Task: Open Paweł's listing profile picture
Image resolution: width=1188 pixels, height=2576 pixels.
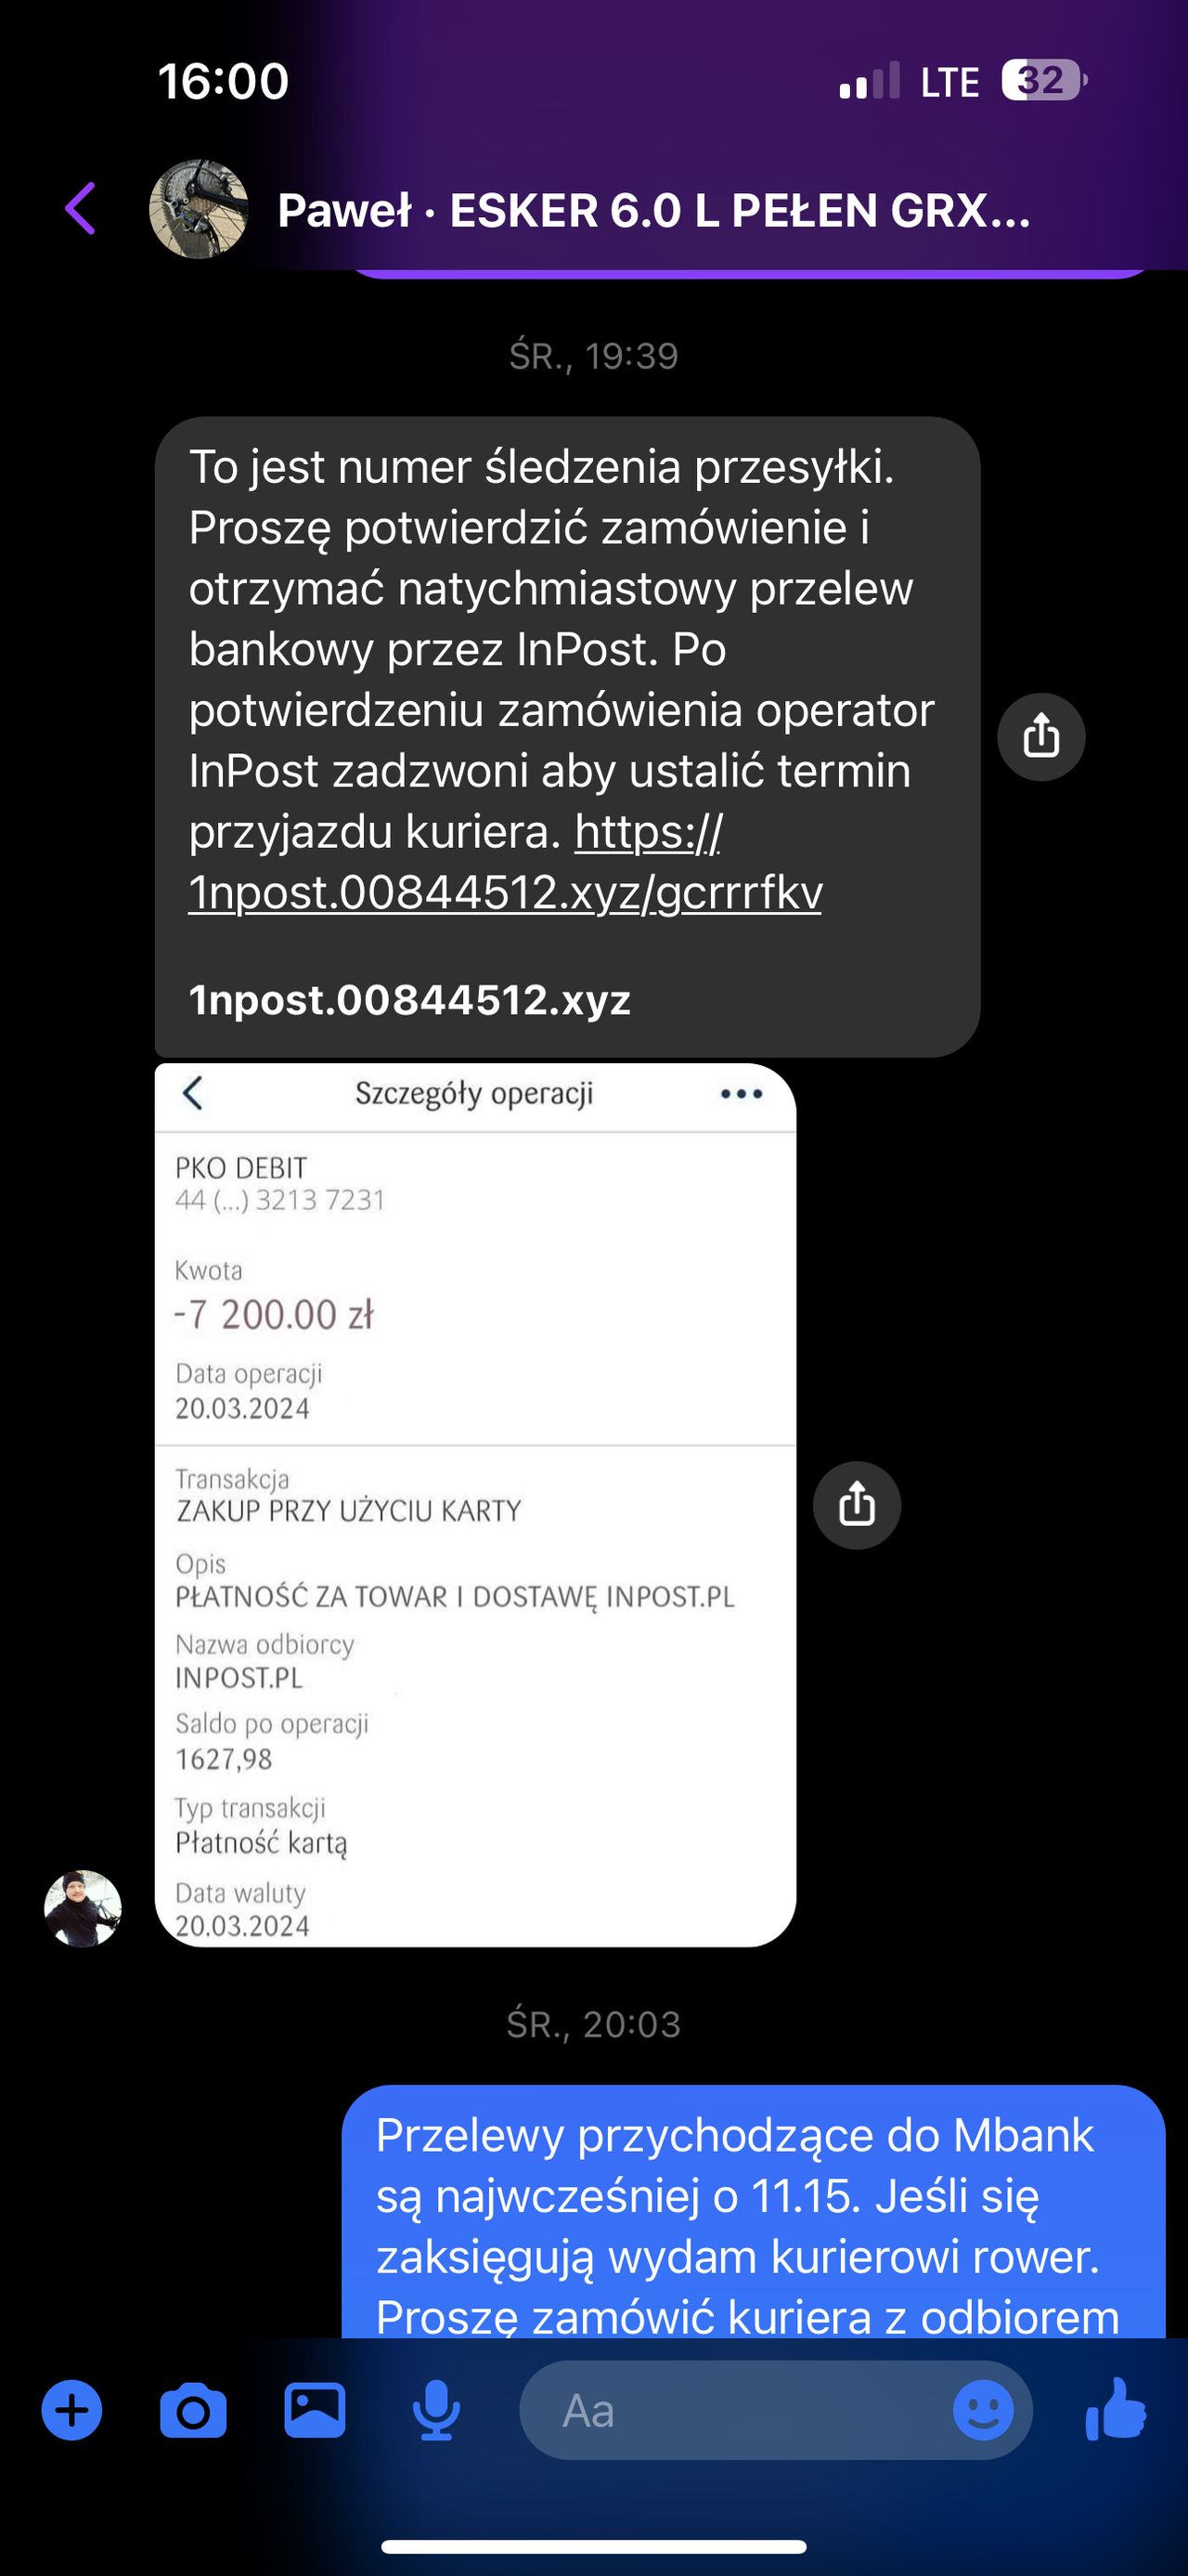Action: (x=198, y=209)
